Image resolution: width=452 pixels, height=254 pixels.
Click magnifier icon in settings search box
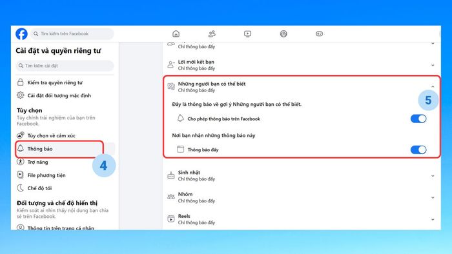(21, 66)
